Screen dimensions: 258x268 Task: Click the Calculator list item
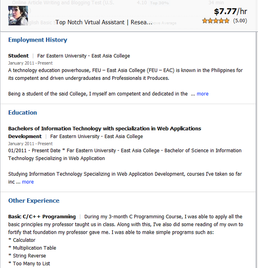pyautogui.click(x=24, y=240)
